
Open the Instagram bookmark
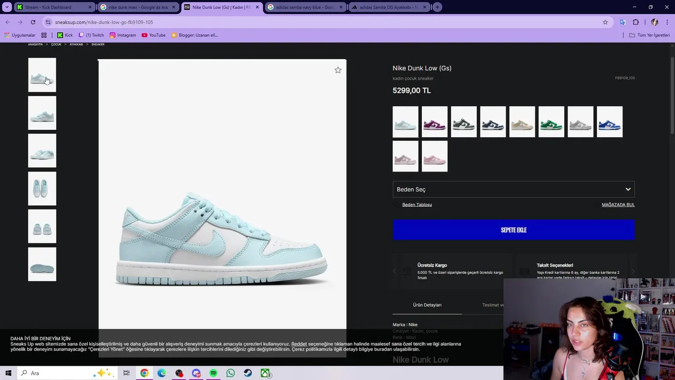(123, 35)
